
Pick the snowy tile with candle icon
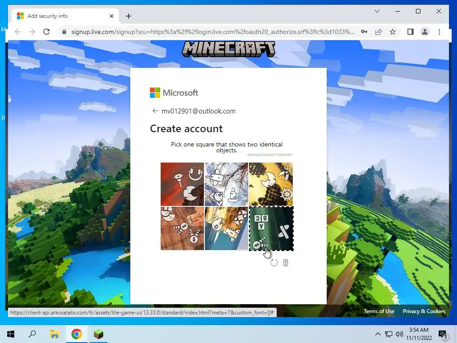tap(226, 184)
